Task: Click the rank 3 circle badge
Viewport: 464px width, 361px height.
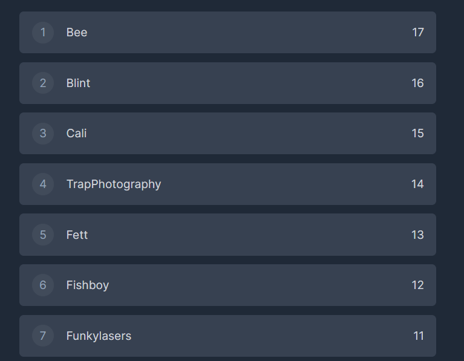Action: pyautogui.click(x=43, y=134)
